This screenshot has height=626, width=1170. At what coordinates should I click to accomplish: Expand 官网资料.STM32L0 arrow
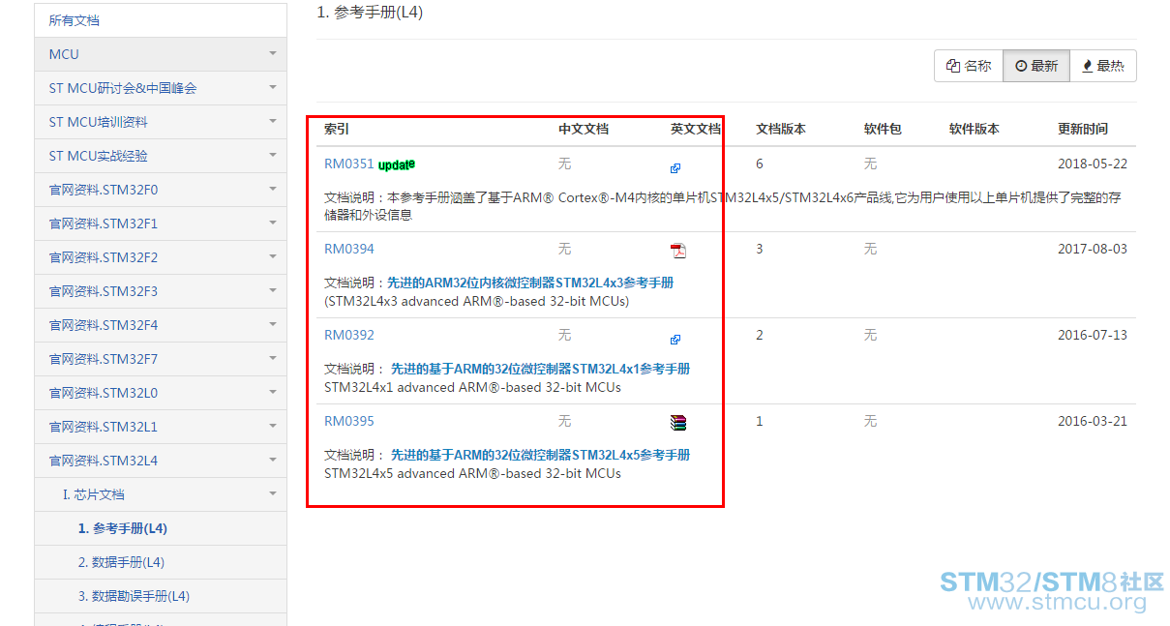point(273,393)
